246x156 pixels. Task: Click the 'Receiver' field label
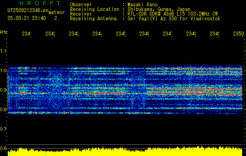click(x=81, y=14)
